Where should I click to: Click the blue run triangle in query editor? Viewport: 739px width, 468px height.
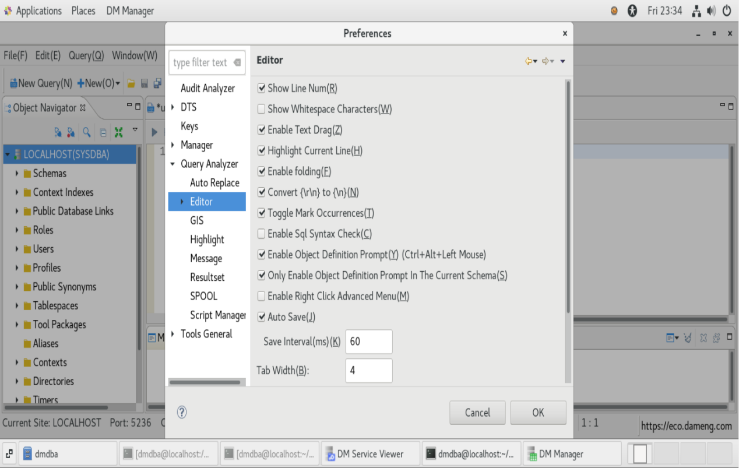point(154,132)
